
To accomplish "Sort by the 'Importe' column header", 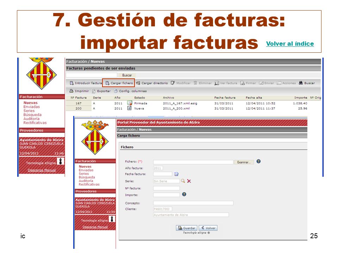I will [301, 98].
